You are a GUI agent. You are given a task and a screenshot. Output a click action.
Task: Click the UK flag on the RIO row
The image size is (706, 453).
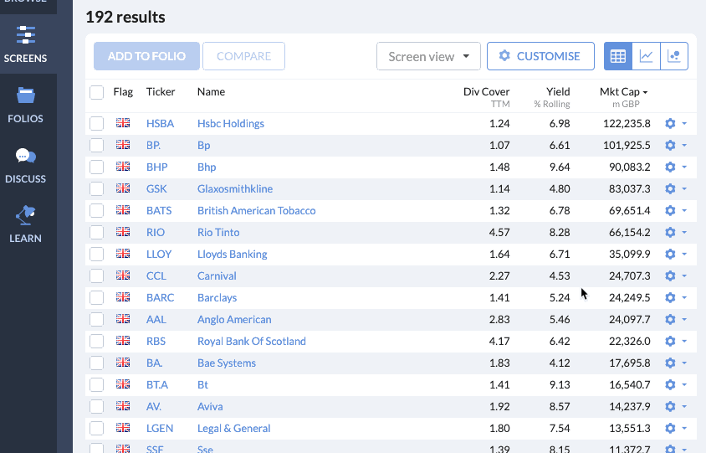coord(123,232)
